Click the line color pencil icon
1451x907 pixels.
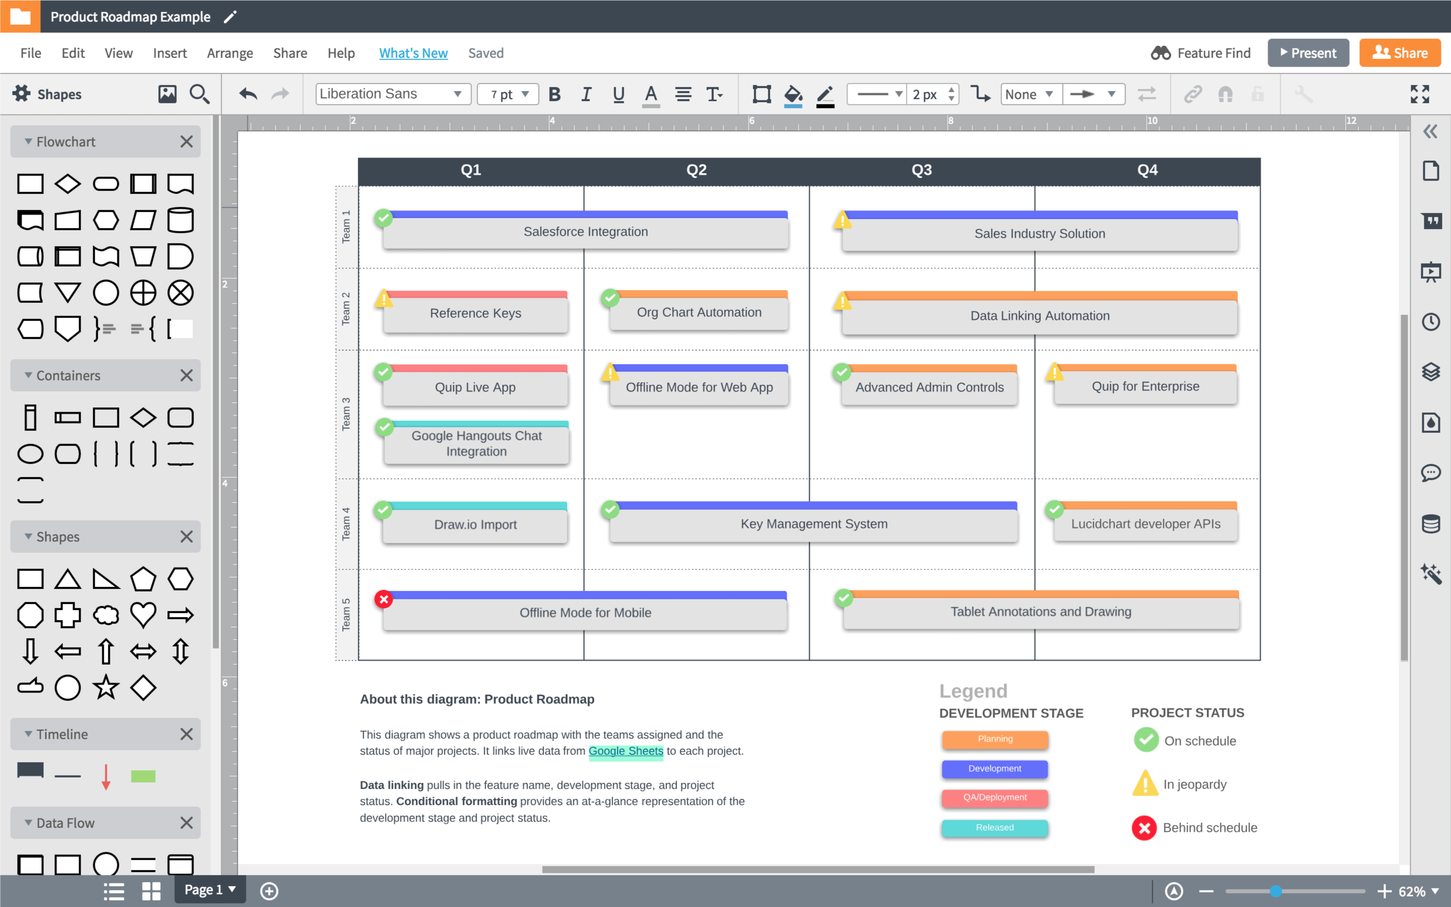click(x=825, y=94)
